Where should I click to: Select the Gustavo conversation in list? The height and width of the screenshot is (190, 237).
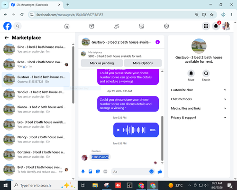click(36, 79)
